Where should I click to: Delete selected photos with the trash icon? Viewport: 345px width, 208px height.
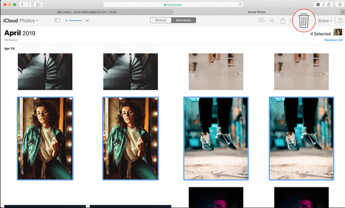(x=304, y=21)
